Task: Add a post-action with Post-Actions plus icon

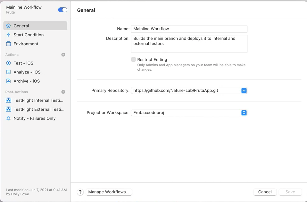Action: [63, 92]
